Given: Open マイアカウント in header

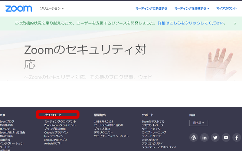Looking at the screenshot, I should coord(226,8).
